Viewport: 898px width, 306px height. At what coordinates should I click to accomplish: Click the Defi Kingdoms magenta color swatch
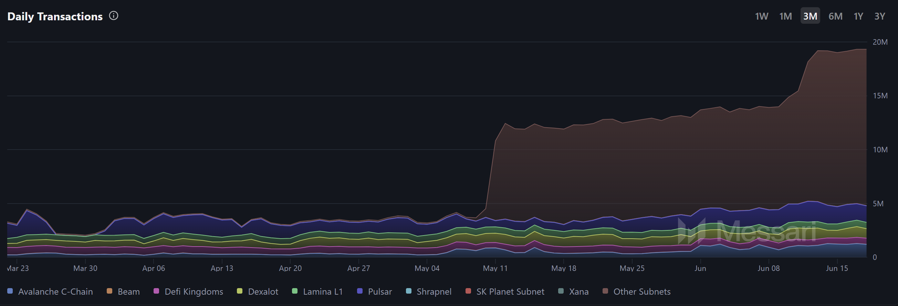157,291
